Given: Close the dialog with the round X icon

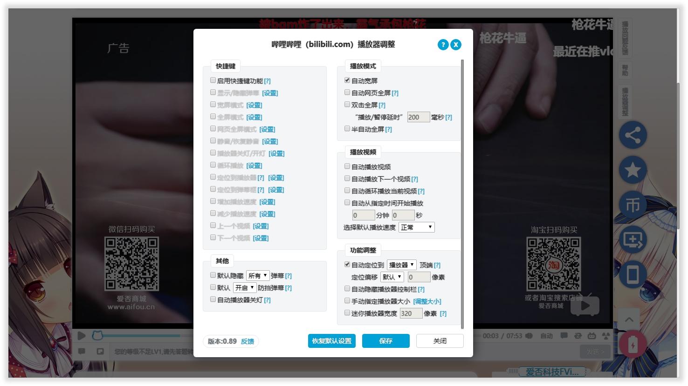Looking at the screenshot, I should (456, 45).
